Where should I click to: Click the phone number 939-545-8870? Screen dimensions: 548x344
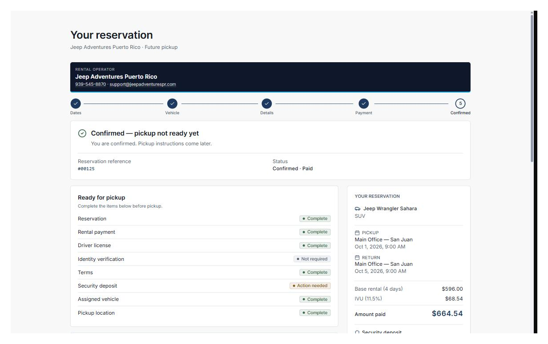(90, 84)
